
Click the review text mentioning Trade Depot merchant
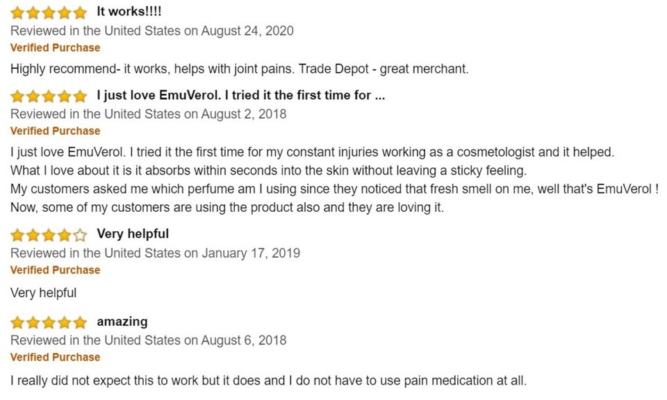click(x=240, y=69)
